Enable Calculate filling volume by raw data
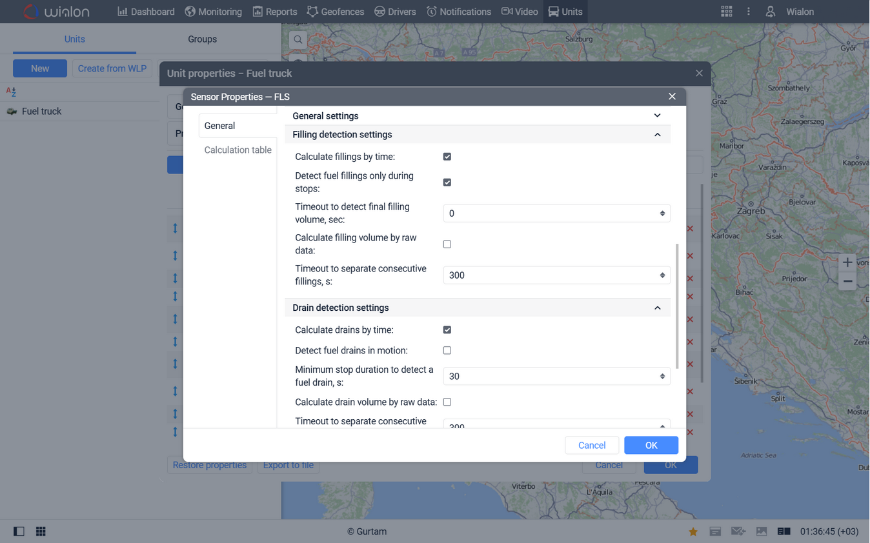 (447, 244)
